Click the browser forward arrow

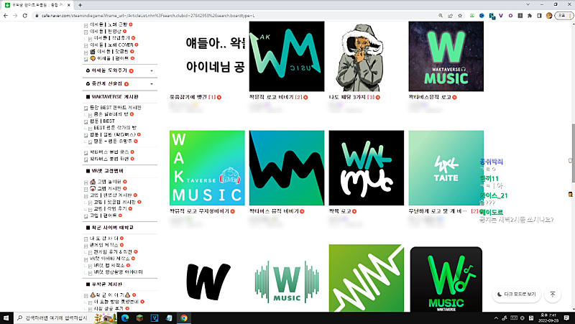pyautogui.click(x=15, y=16)
